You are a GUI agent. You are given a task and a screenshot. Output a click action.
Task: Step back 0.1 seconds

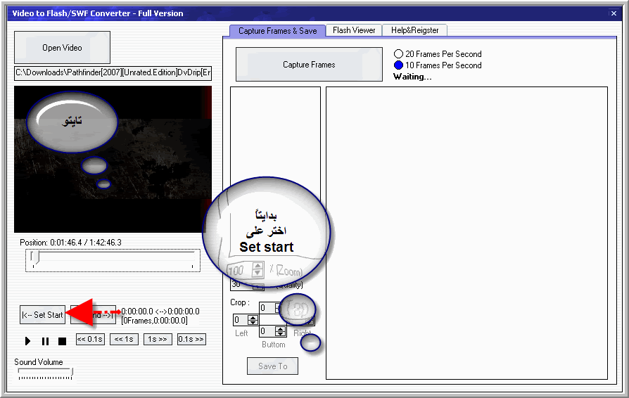click(x=90, y=340)
